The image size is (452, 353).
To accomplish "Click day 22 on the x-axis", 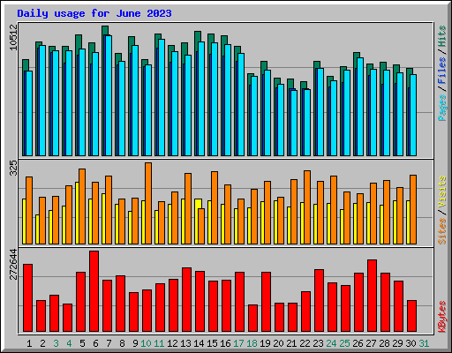I will click(305, 343).
